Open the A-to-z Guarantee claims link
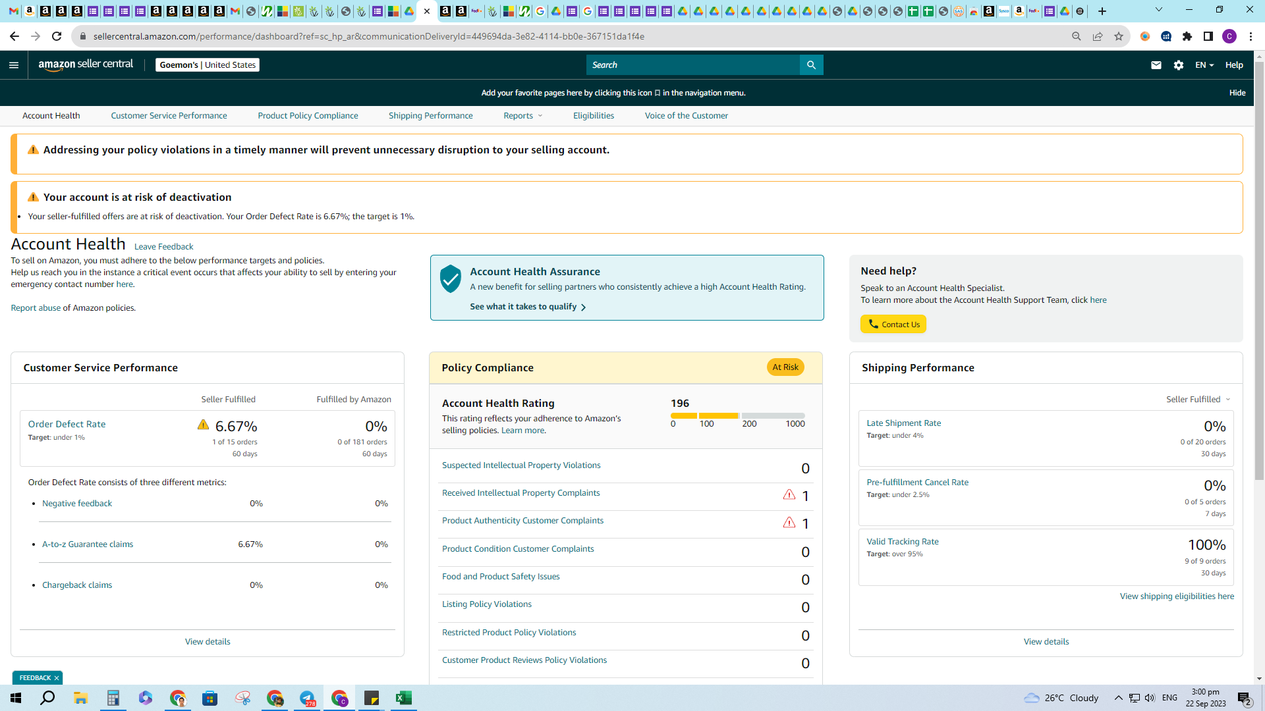The image size is (1265, 711). 88,544
